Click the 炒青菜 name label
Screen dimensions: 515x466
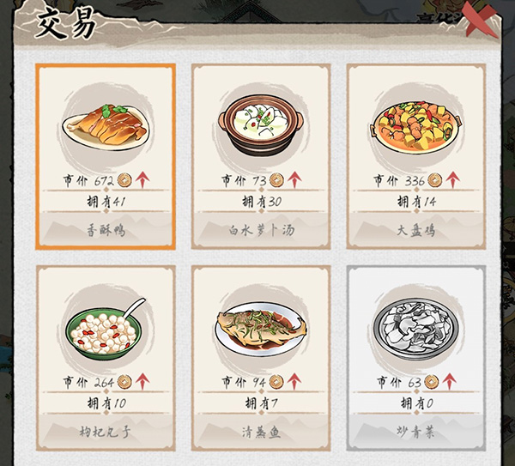click(415, 432)
